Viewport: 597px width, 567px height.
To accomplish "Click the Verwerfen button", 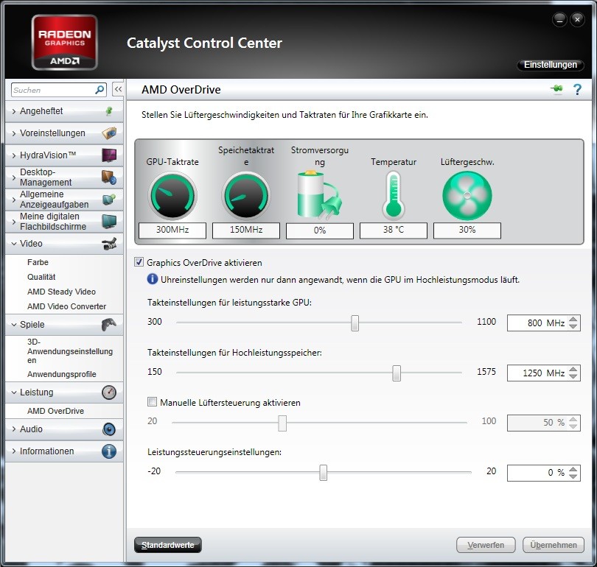I will click(486, 545).
